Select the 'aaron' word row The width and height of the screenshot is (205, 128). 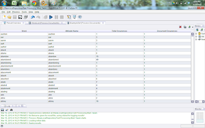point(95,41)
